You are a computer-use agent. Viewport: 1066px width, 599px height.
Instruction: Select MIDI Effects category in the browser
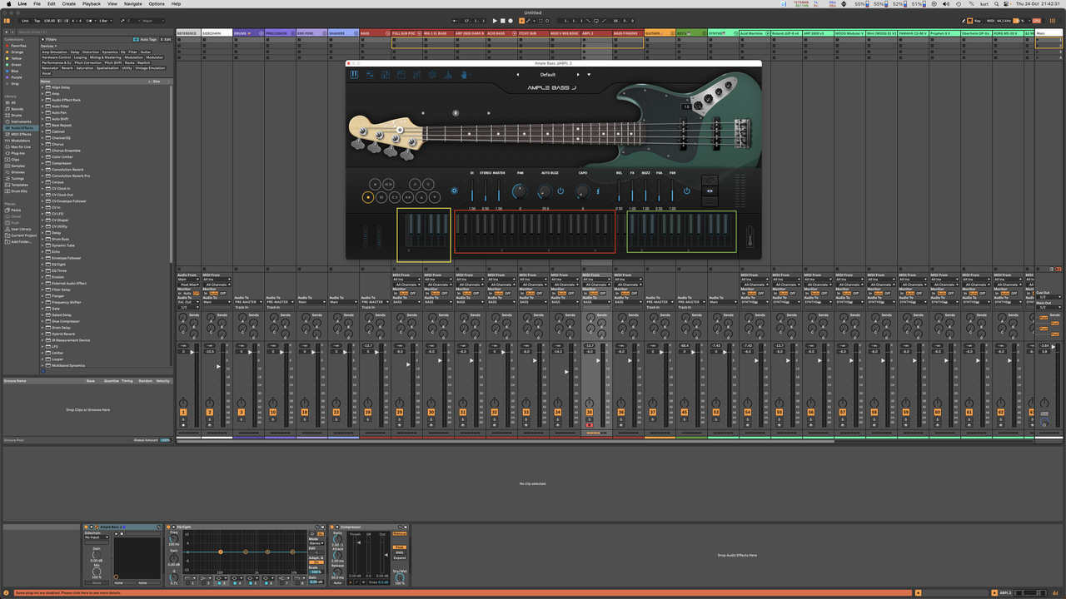[22, 134]
